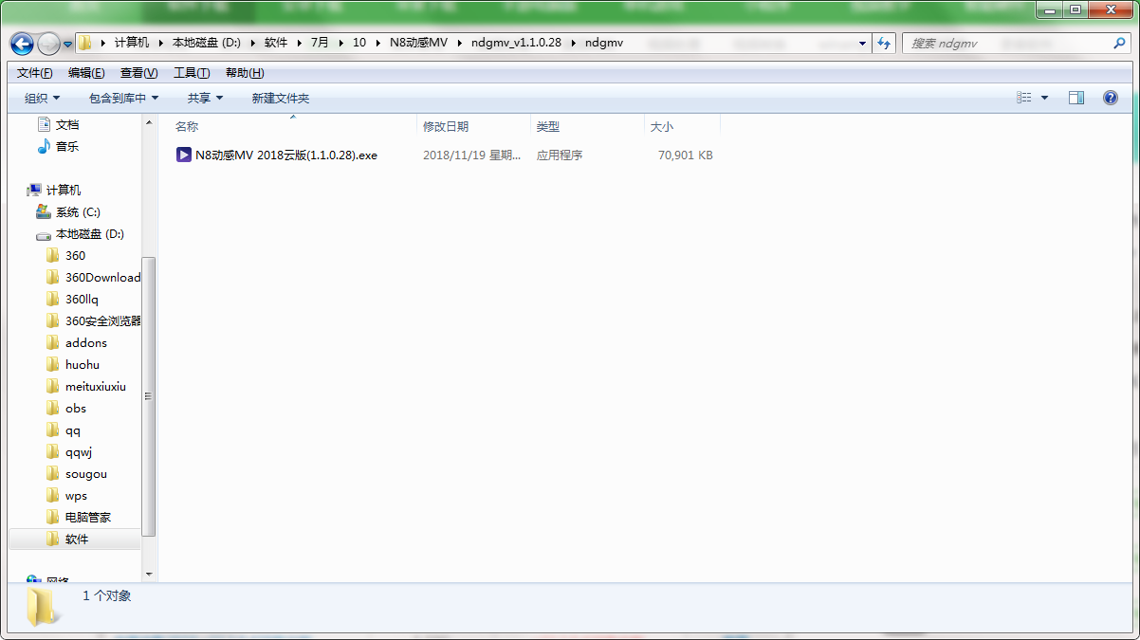Viewport: 1140px width, 640px height.
Task: Click the 搜索 ndgmv search field
Action: click(x=1005, y=44)
